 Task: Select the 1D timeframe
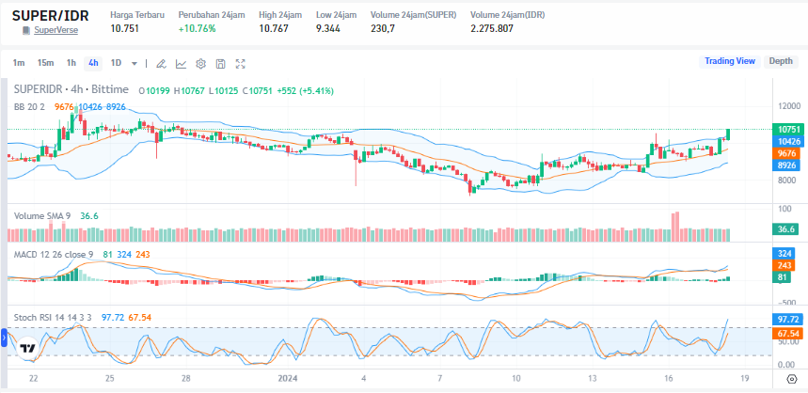pos(116,63)
